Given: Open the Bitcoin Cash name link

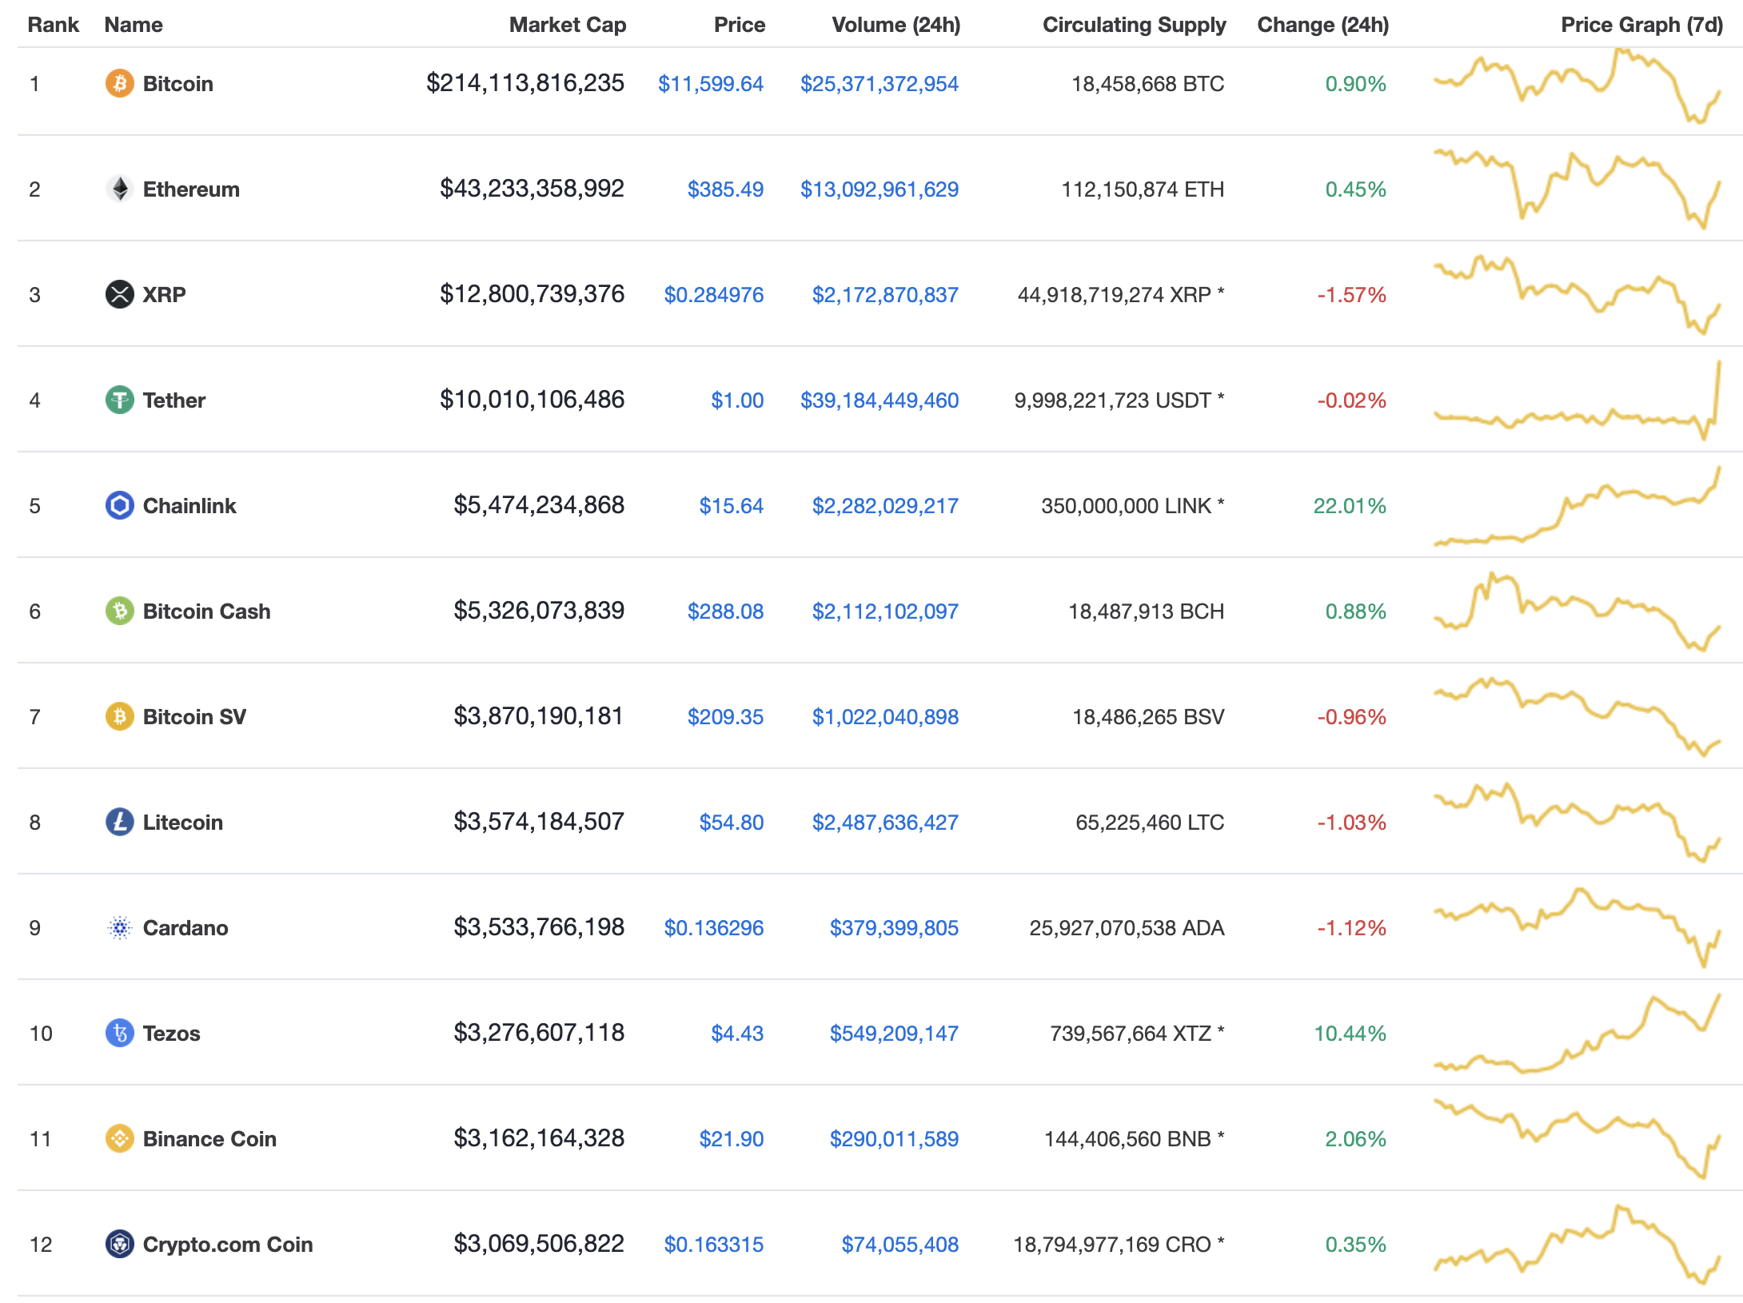Looking at the screenshot, I should coord(206,612).
